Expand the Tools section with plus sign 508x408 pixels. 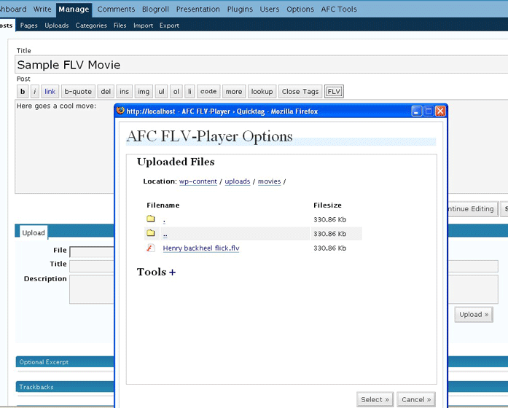pos(172,272)
